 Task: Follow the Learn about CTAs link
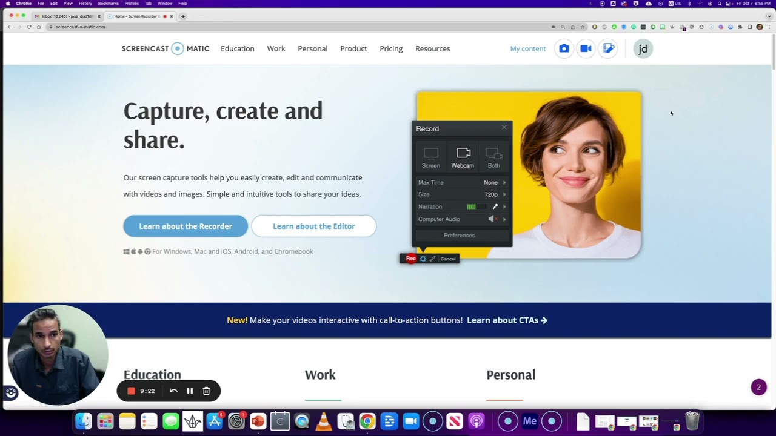507,320
